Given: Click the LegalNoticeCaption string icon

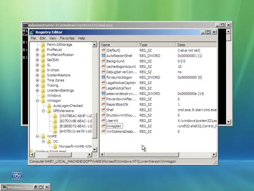Looking at the screenshot, I should (x=104, y=82).
